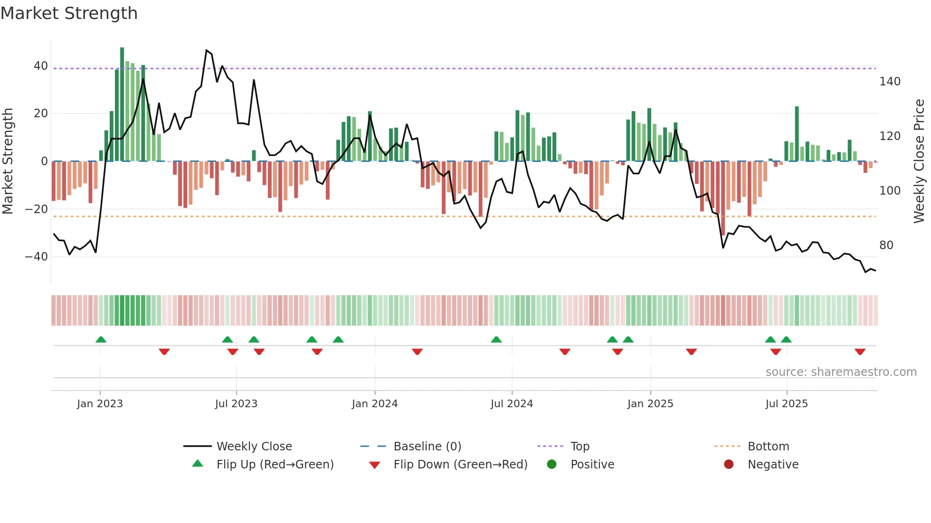Click the green flip-up marker just before Jul 2024
The width and height of the screenshot is (931, 523).
click(x=496, y=340)
